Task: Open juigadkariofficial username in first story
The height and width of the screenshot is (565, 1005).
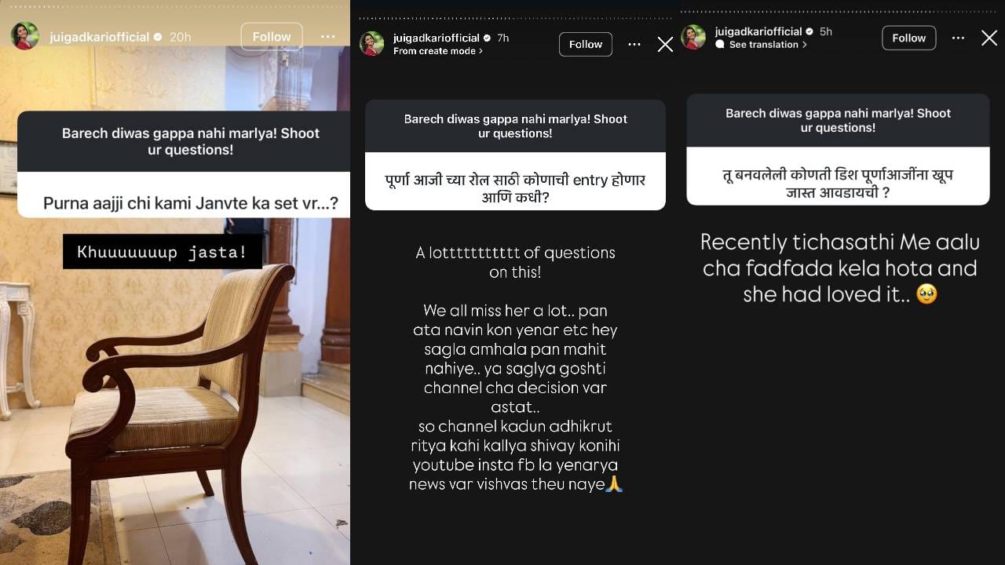Action: coord(99,37)
